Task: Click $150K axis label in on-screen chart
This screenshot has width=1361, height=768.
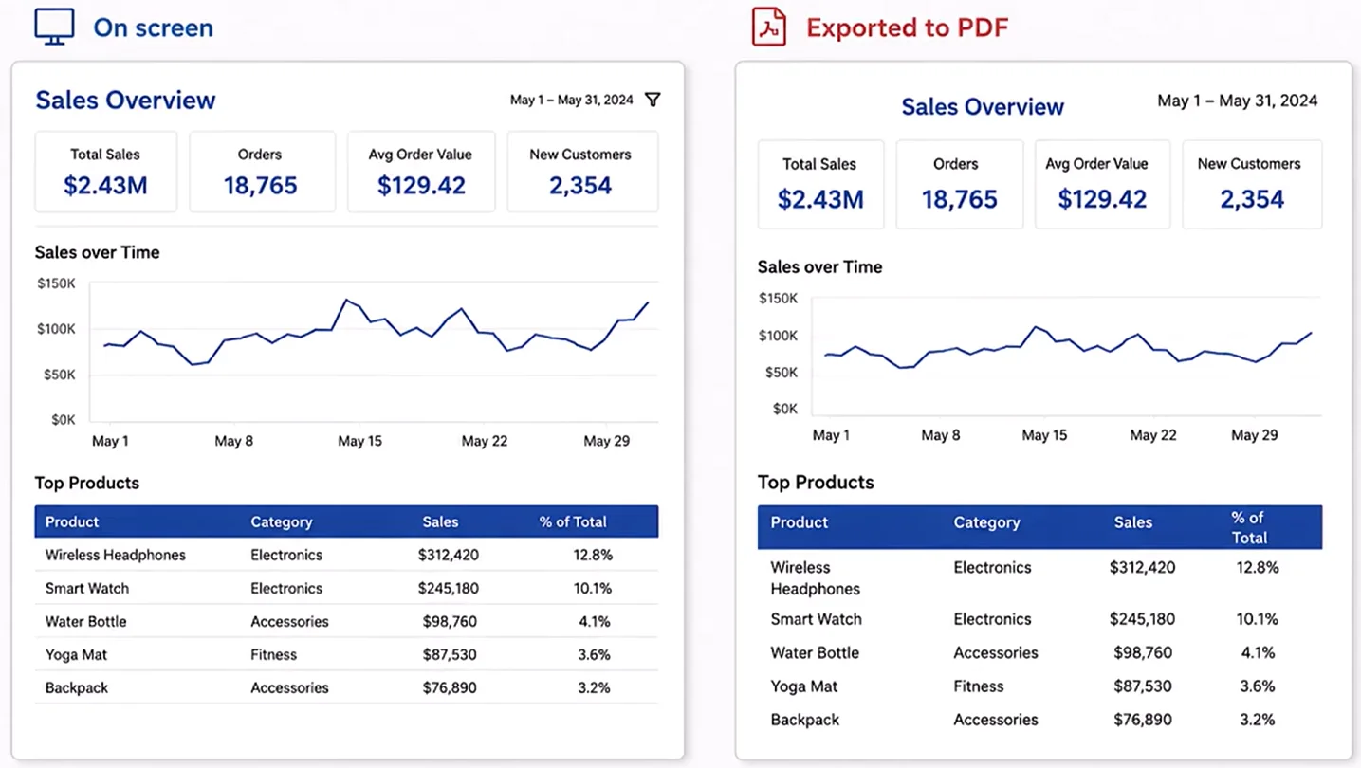Action: tap(57, 283)
